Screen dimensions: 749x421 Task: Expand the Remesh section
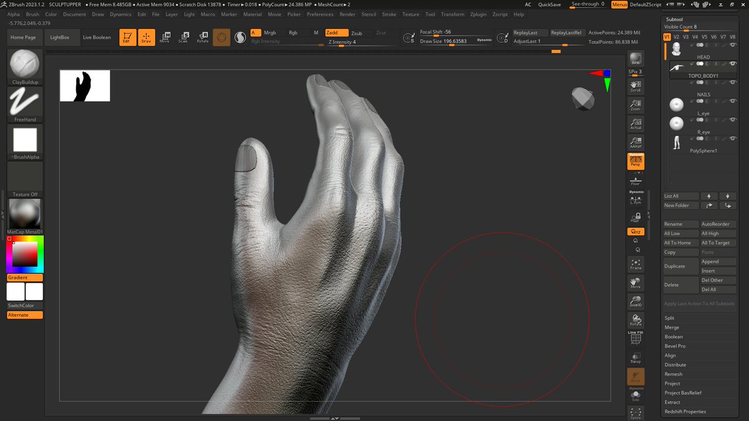673,374
